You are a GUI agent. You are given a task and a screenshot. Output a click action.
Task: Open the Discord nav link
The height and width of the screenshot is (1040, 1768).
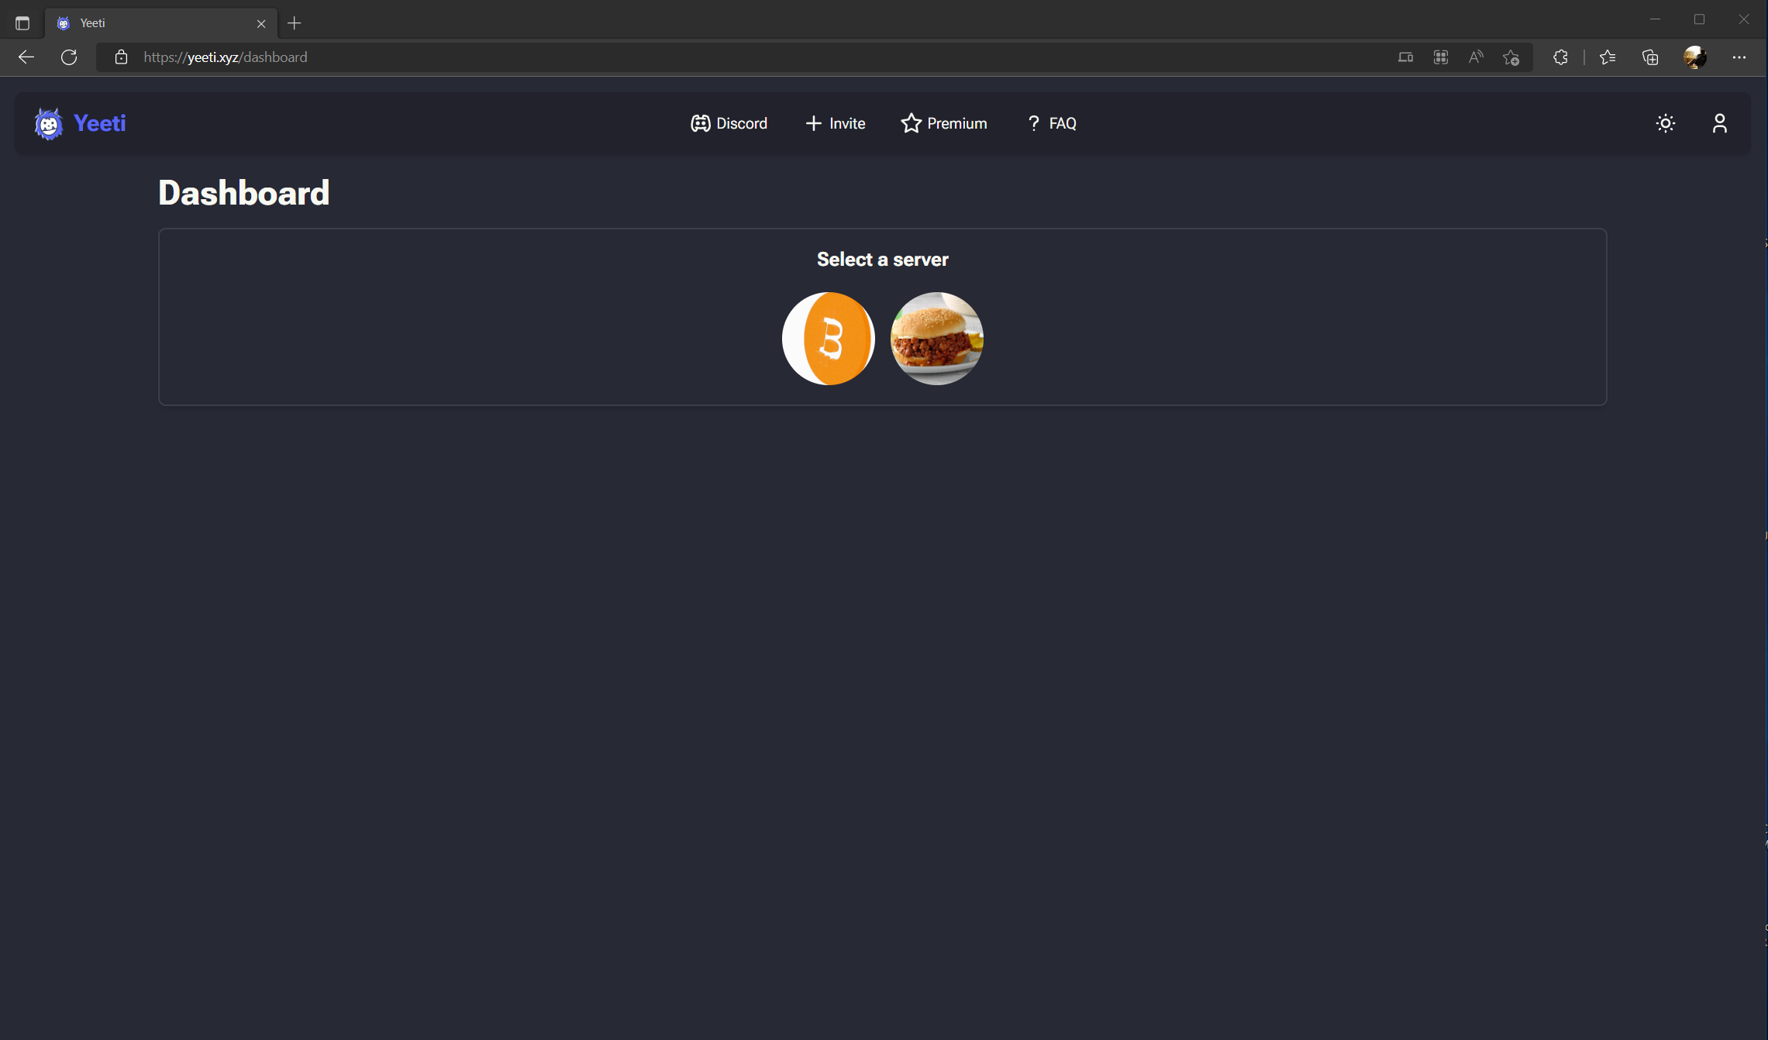[729, 123]
